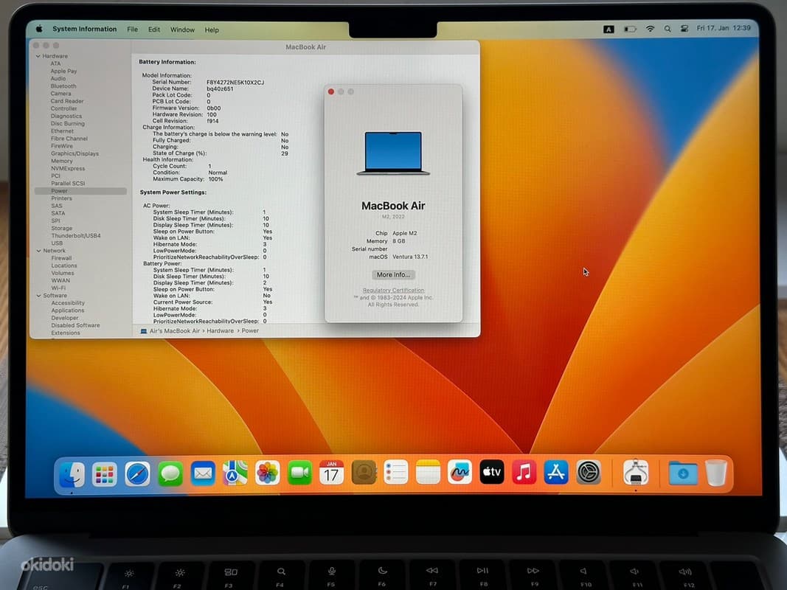Select Audio in the Hardware list
Image resolution: width=787 pixels, height=590 pixels.
tap(58, 79)
